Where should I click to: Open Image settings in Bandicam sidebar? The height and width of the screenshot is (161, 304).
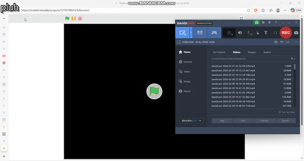(184, 82)
